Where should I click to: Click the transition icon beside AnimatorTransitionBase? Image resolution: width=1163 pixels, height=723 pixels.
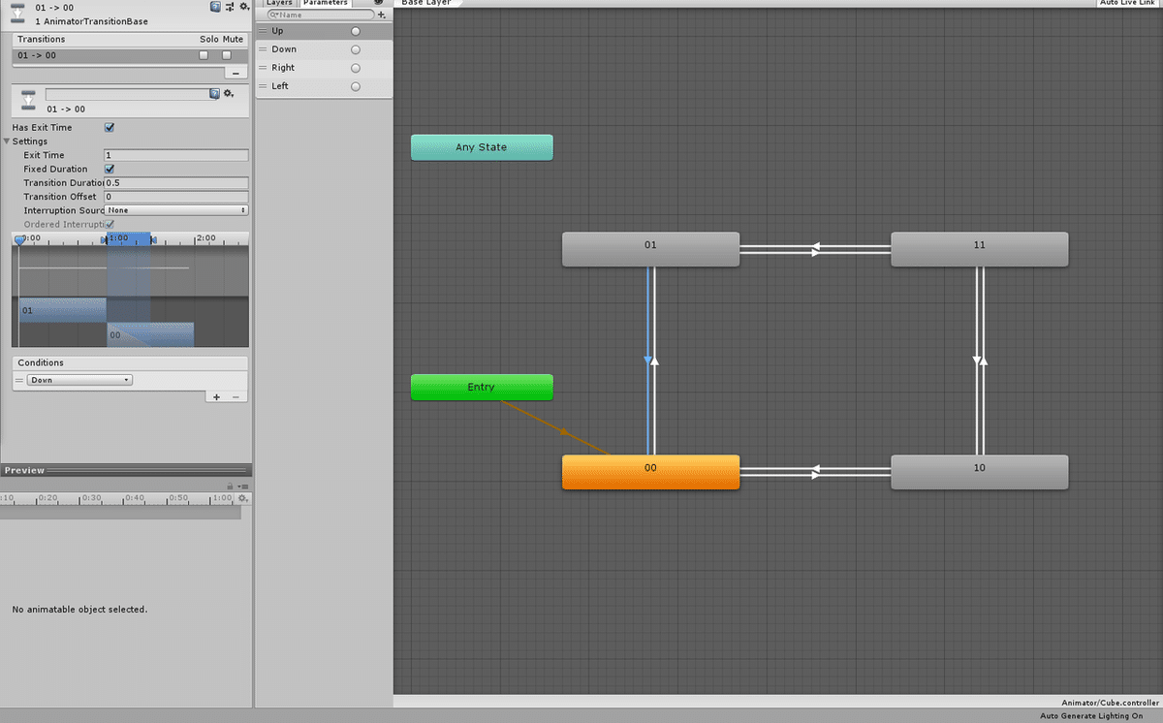[17, 14]
